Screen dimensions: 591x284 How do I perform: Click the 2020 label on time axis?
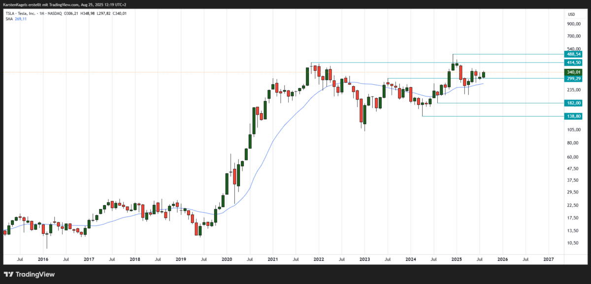(x=227, y=258)
